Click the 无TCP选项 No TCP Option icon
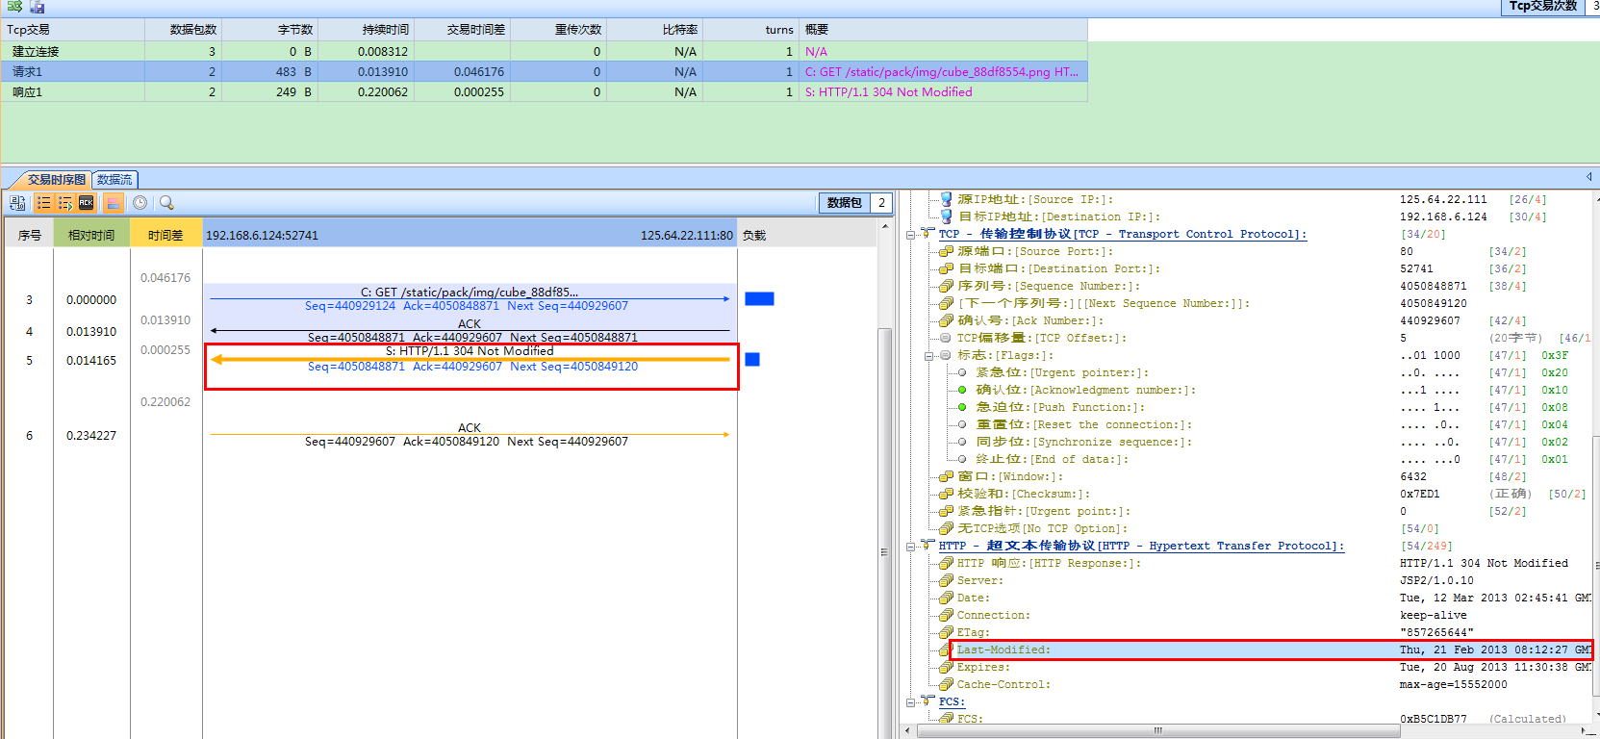This screenshot has width=1600, height=739. tap(946, 528)
